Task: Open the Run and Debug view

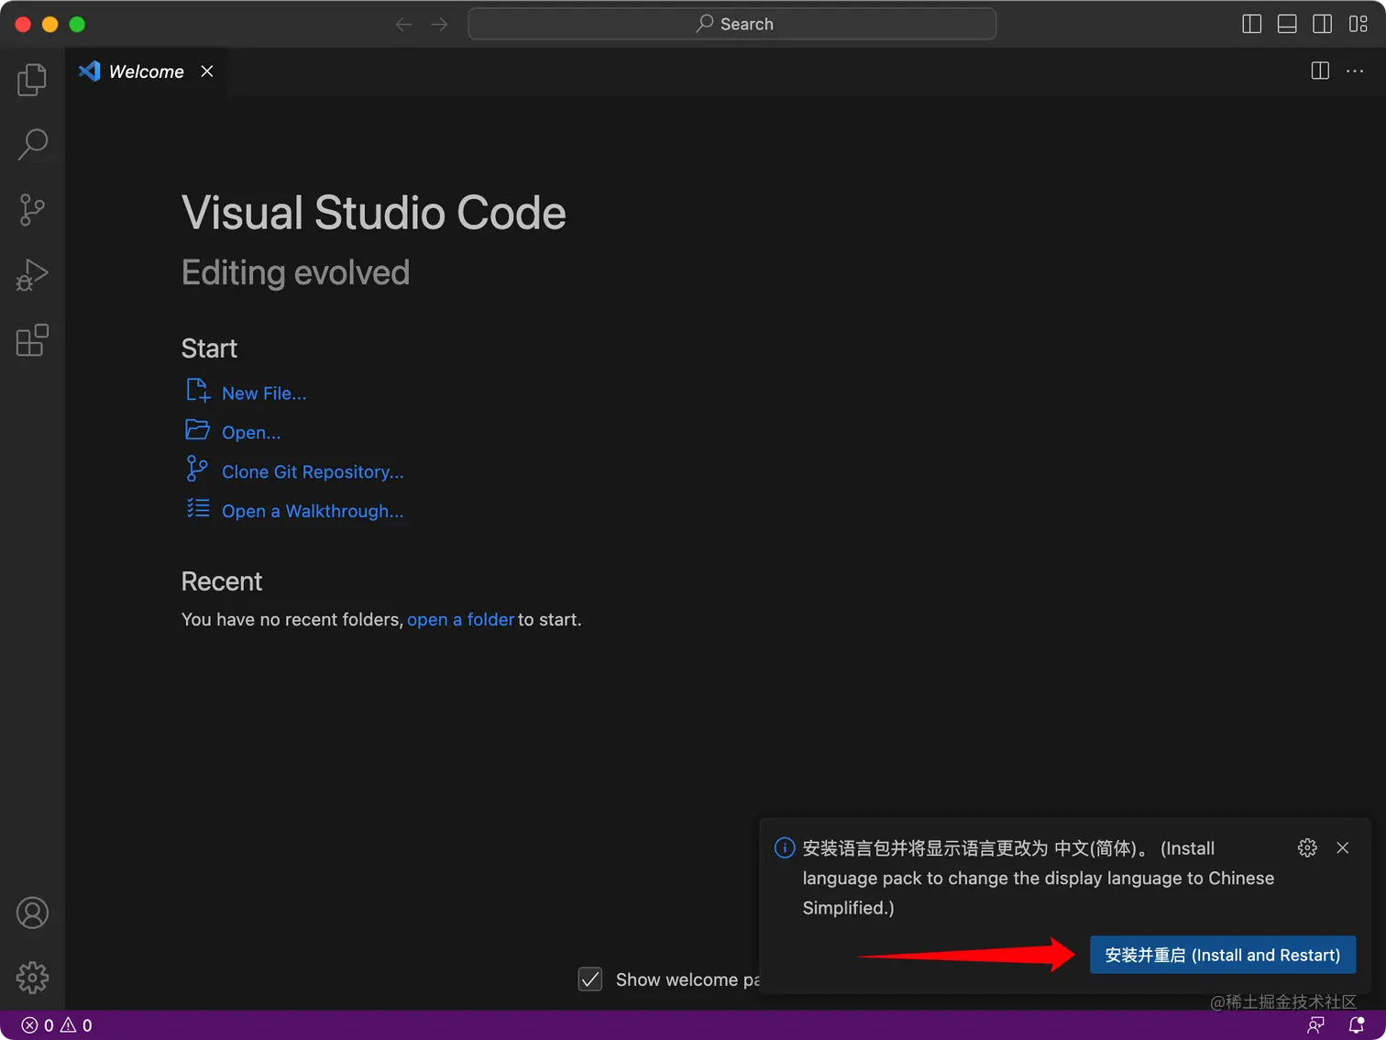Action: coord(32,275)
